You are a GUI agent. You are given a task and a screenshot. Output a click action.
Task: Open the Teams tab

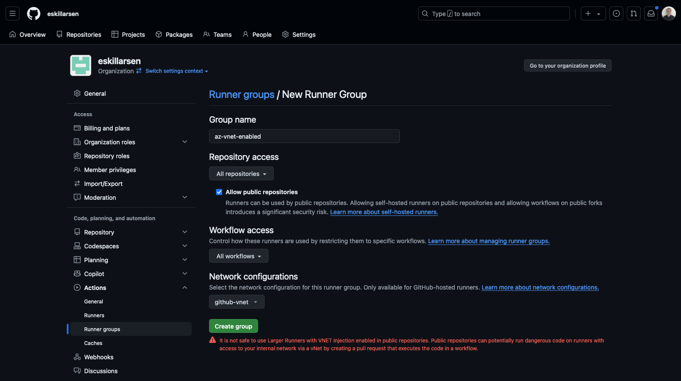click(217, 34)
